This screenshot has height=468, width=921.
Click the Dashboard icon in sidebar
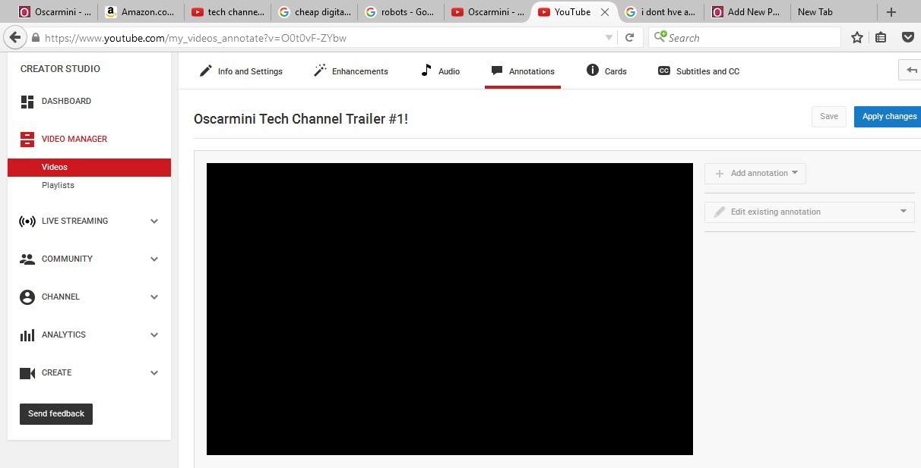click(x=27, y=102)
